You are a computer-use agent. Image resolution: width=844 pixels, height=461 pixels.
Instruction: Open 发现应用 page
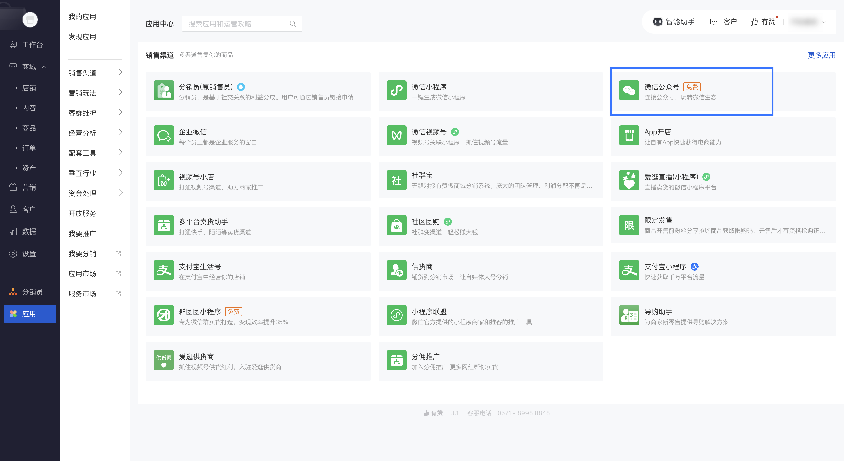click(82, 37)
